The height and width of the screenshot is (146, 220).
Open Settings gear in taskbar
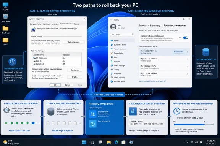(x=131, y=142)
